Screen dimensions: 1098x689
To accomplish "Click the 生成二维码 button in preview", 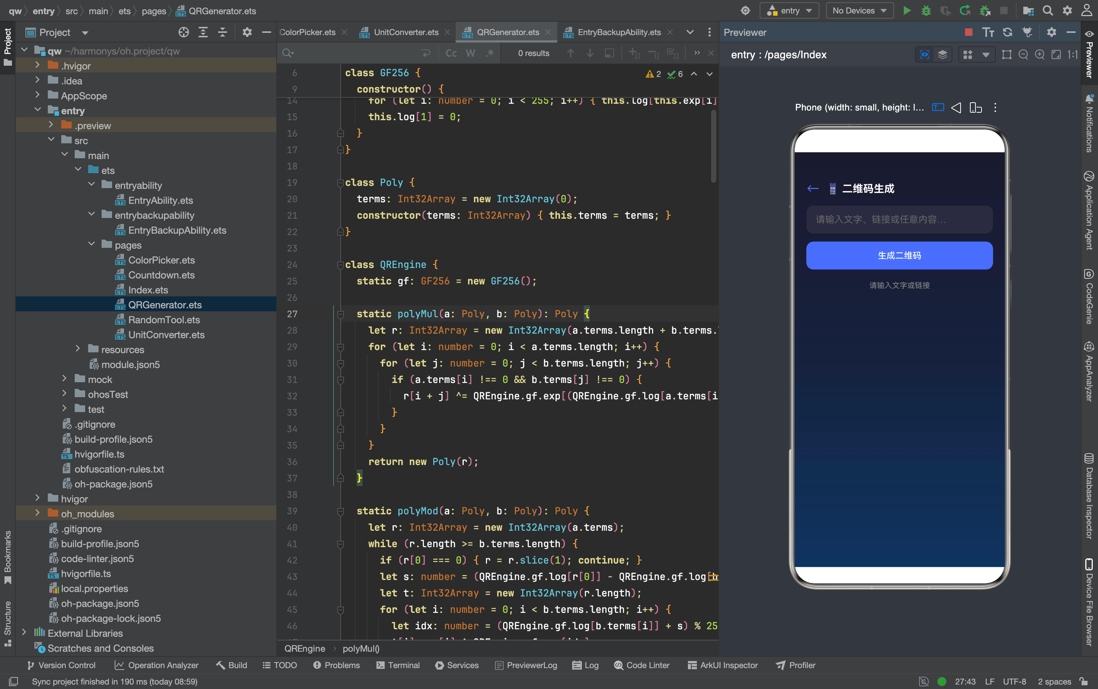I will (899, 256).
